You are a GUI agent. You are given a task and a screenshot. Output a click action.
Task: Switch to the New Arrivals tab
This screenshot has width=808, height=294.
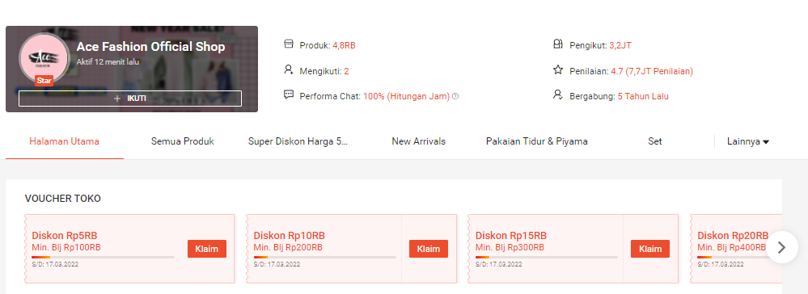coord(418,141)
